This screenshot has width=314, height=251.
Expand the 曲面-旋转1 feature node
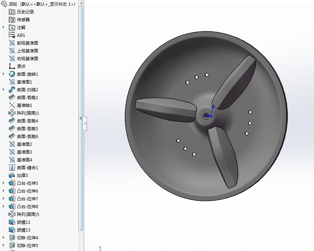(4, 74)
